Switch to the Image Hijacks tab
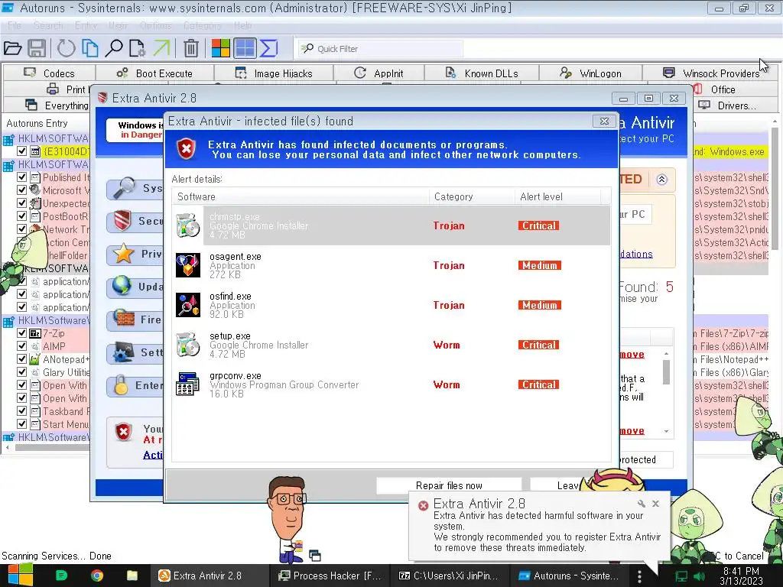The width and height of the screenshot is (783, 587). pyautogui.click(x=274, y=73)
